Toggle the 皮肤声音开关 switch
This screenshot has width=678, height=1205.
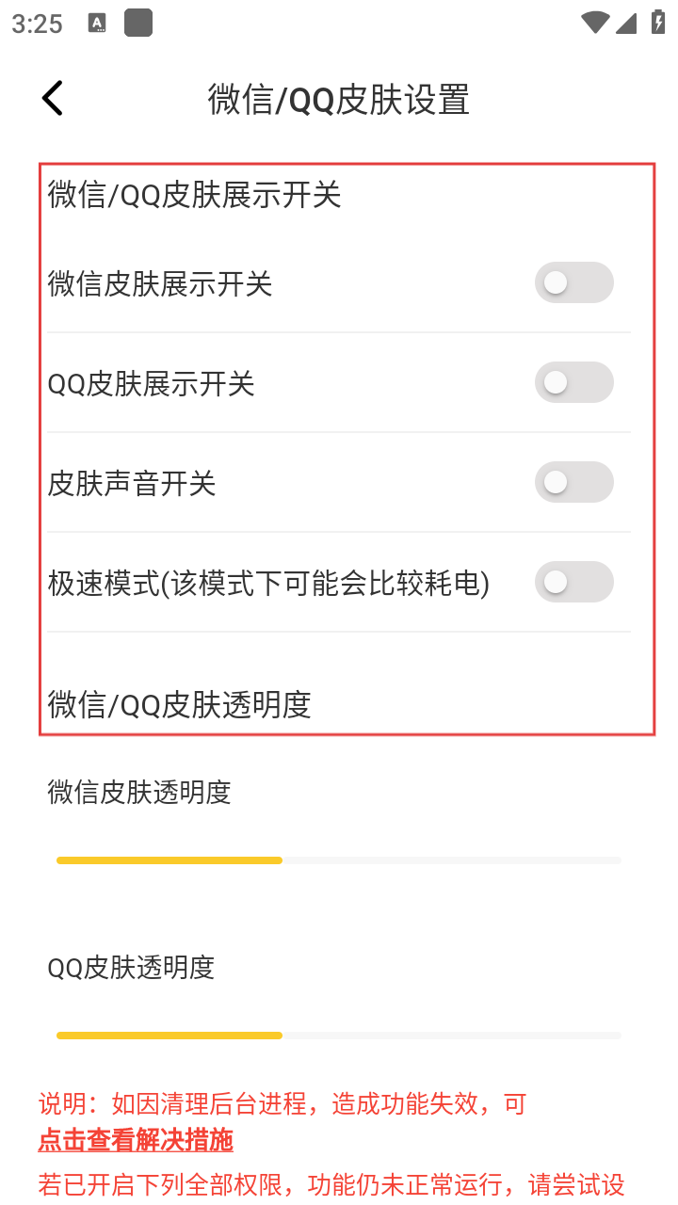(x=573, y=482)
